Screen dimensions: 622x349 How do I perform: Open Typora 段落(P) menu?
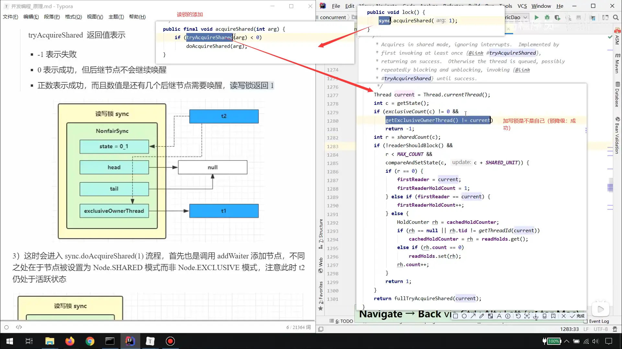click(x=52, y=17)
